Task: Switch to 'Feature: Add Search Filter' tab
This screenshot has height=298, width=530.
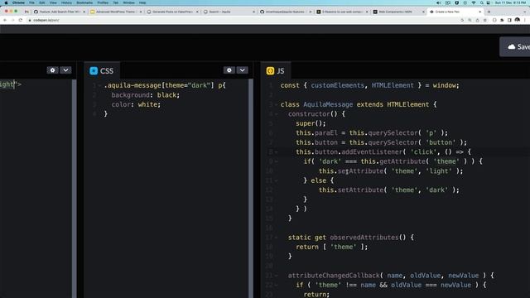Action: coord(59,12)
